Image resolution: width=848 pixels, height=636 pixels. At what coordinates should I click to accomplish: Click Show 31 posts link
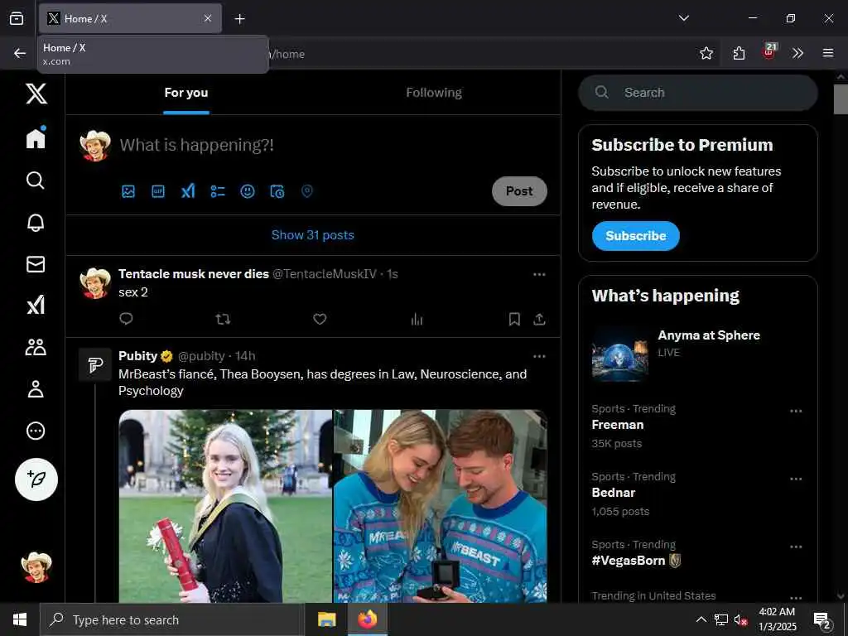pos(312,235)
